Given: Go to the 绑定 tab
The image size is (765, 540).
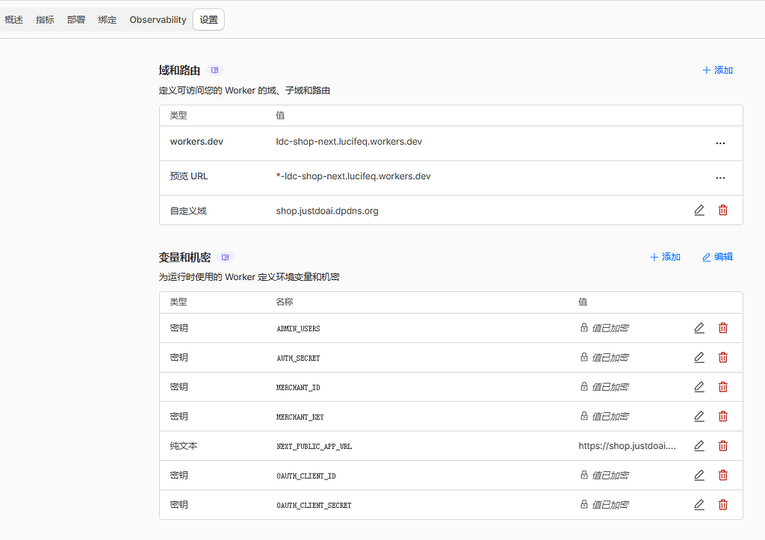Looking at the screenshot, I should (x=108, y=20).
